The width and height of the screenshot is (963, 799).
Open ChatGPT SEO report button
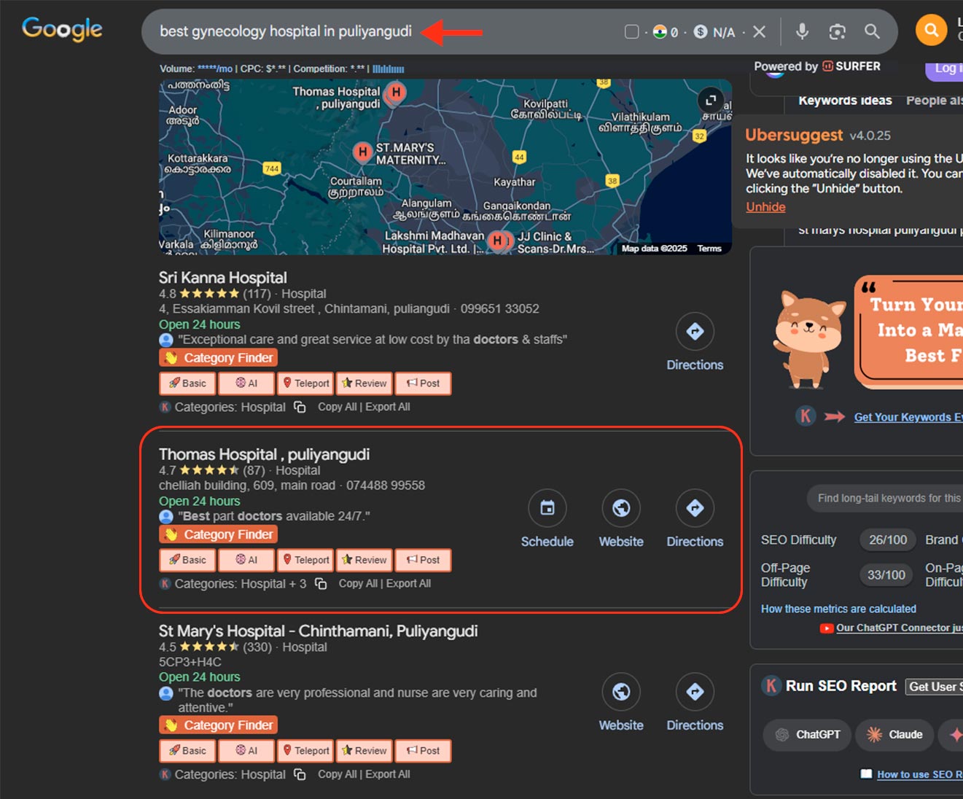click(x=807, y=735)
